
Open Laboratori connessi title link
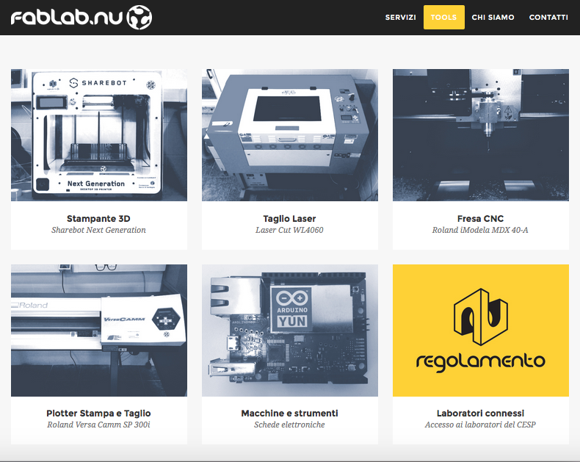[x=480, y=413]
